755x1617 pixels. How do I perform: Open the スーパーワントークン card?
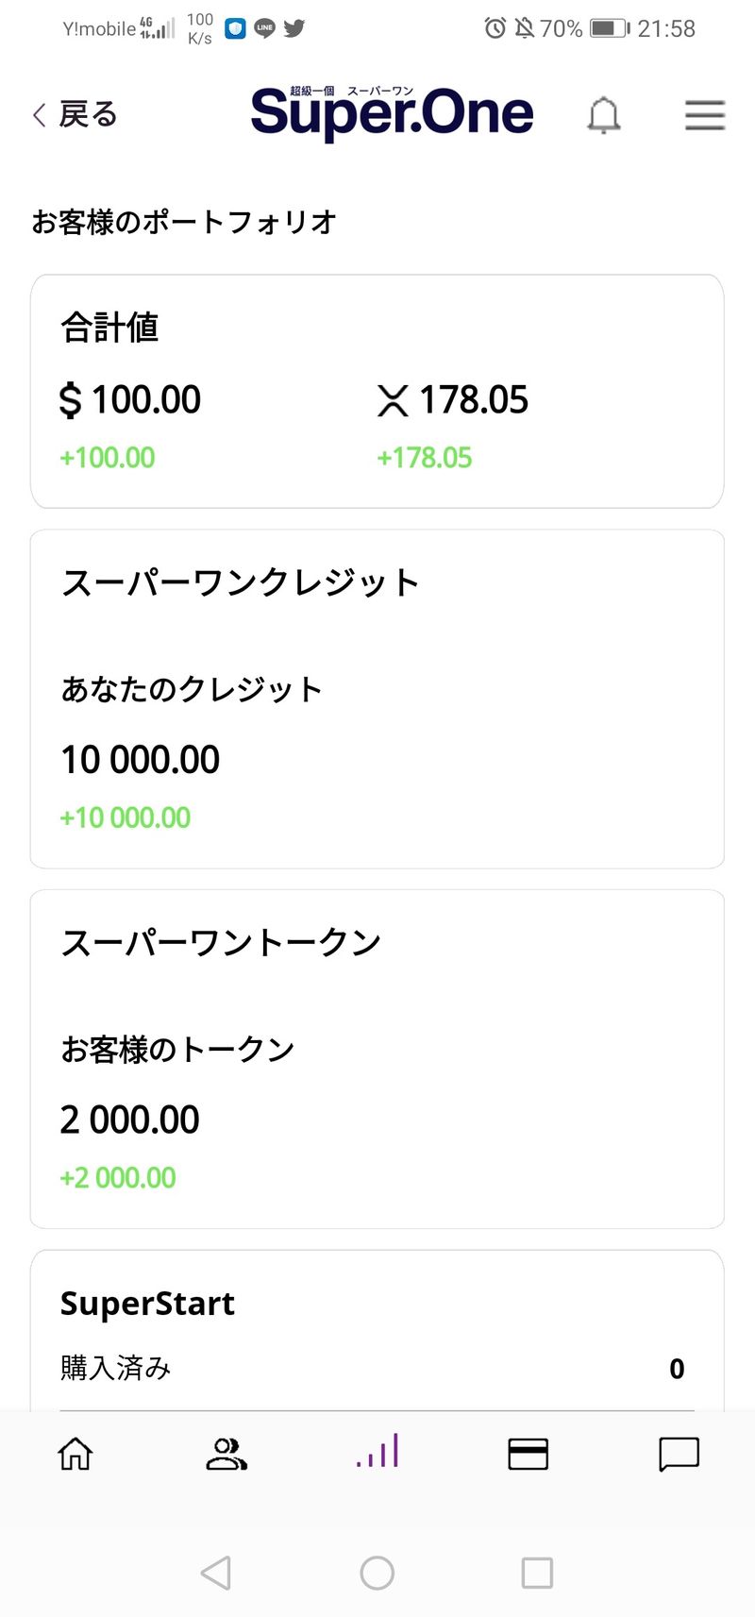tap(377, 1058)
